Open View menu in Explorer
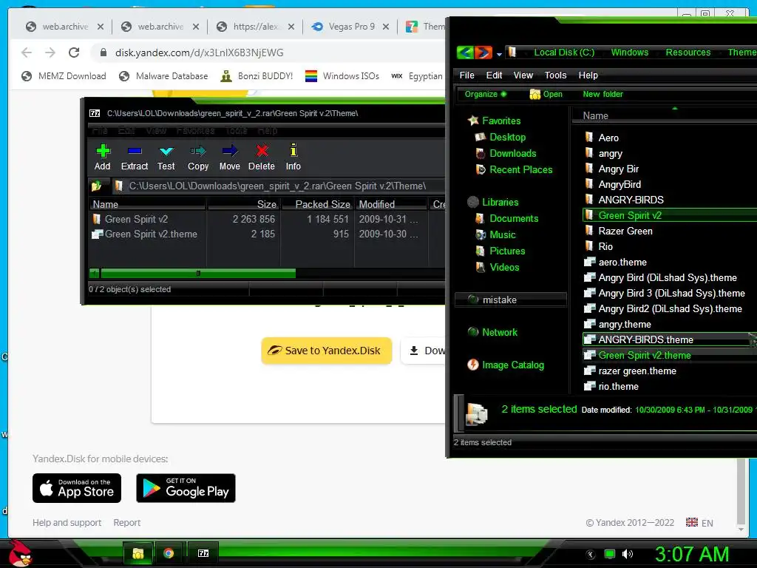Viewport: 757px width, 568px height. click(x=523, y=75)
